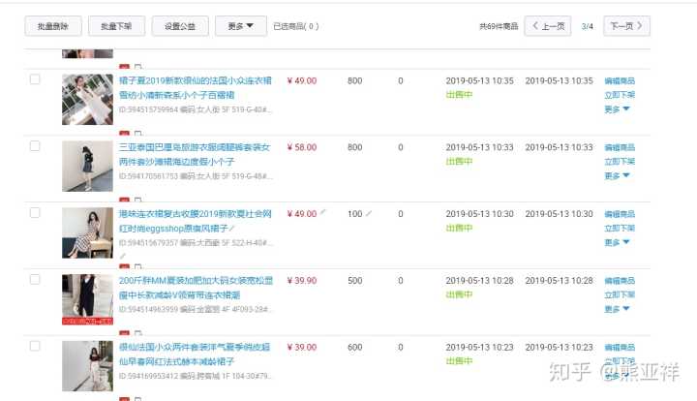
Task: Tick checkbox for 港味连衣裙 product row
Action: point(35,212)
